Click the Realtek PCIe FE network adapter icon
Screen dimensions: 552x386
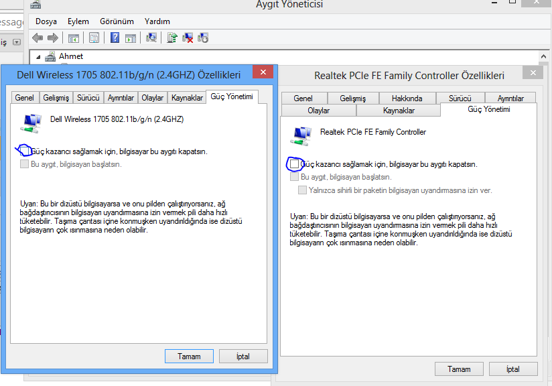pos(301,136)
